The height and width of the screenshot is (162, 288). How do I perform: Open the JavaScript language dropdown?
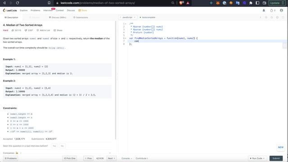(x=127, y=17)
